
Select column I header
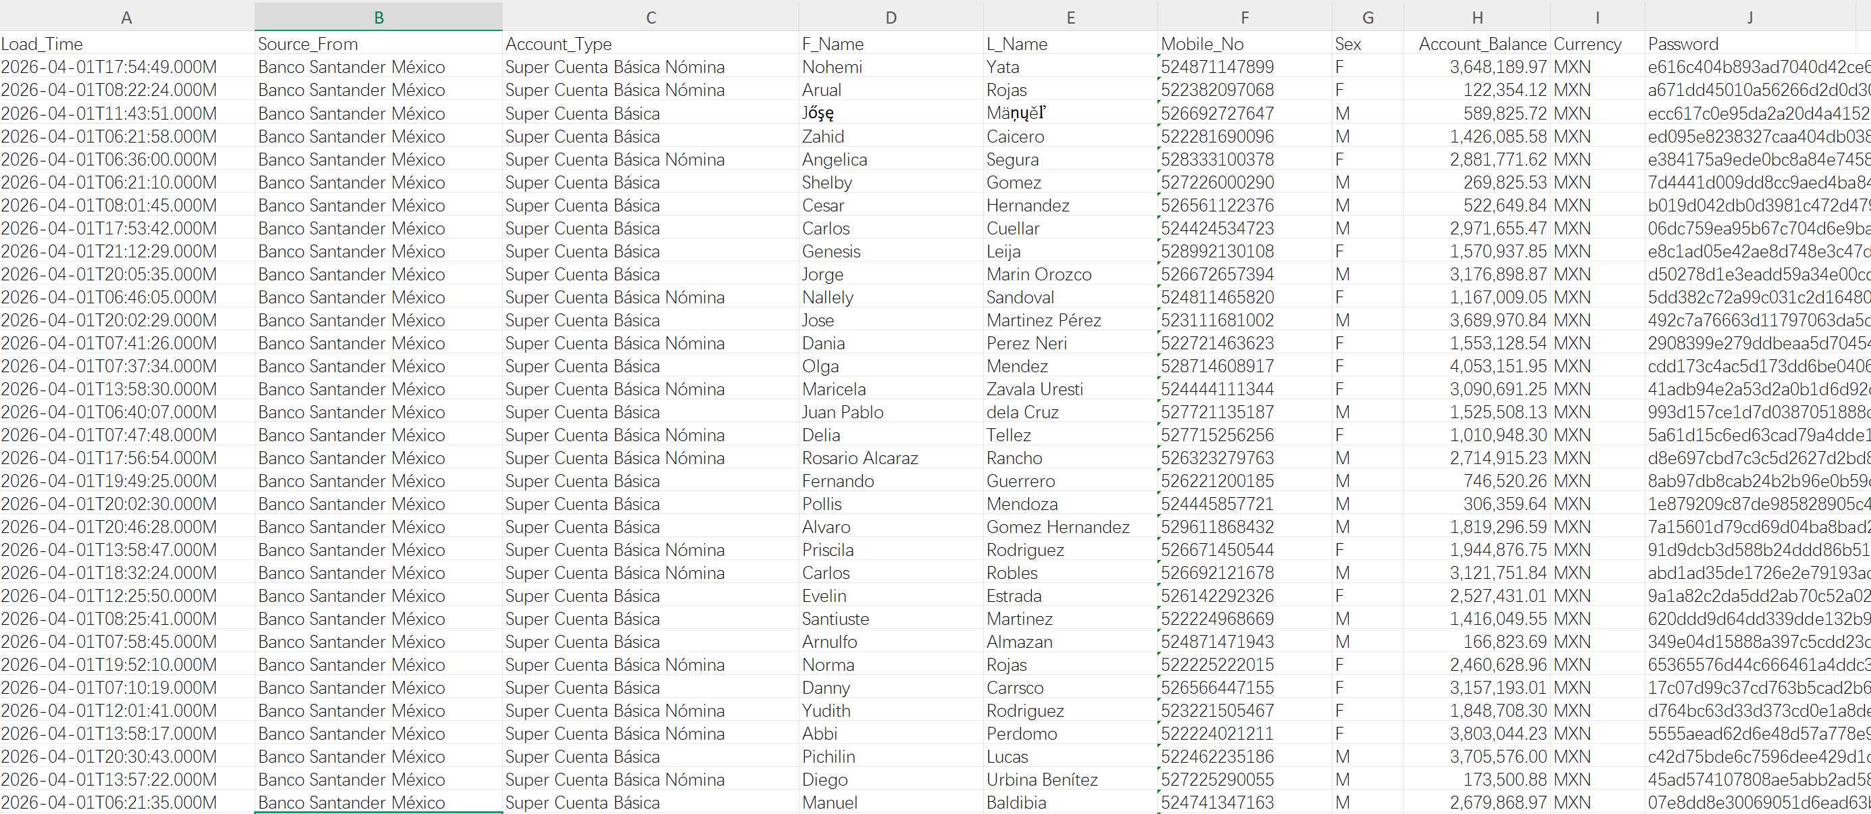pyautogui.click(x=1598, y=18)
